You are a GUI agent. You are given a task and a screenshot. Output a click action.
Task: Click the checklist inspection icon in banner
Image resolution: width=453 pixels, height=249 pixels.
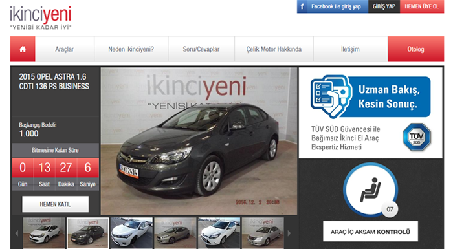coord(331,96)
